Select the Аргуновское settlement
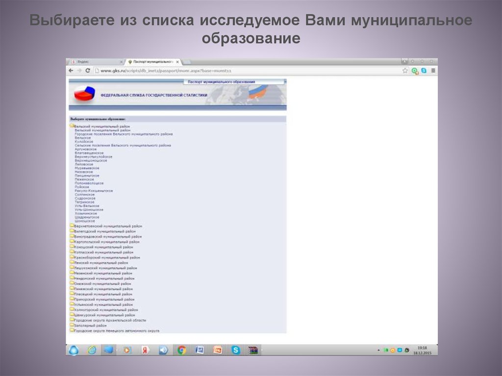This screenshot has height=376, width=502. (85, 149)
